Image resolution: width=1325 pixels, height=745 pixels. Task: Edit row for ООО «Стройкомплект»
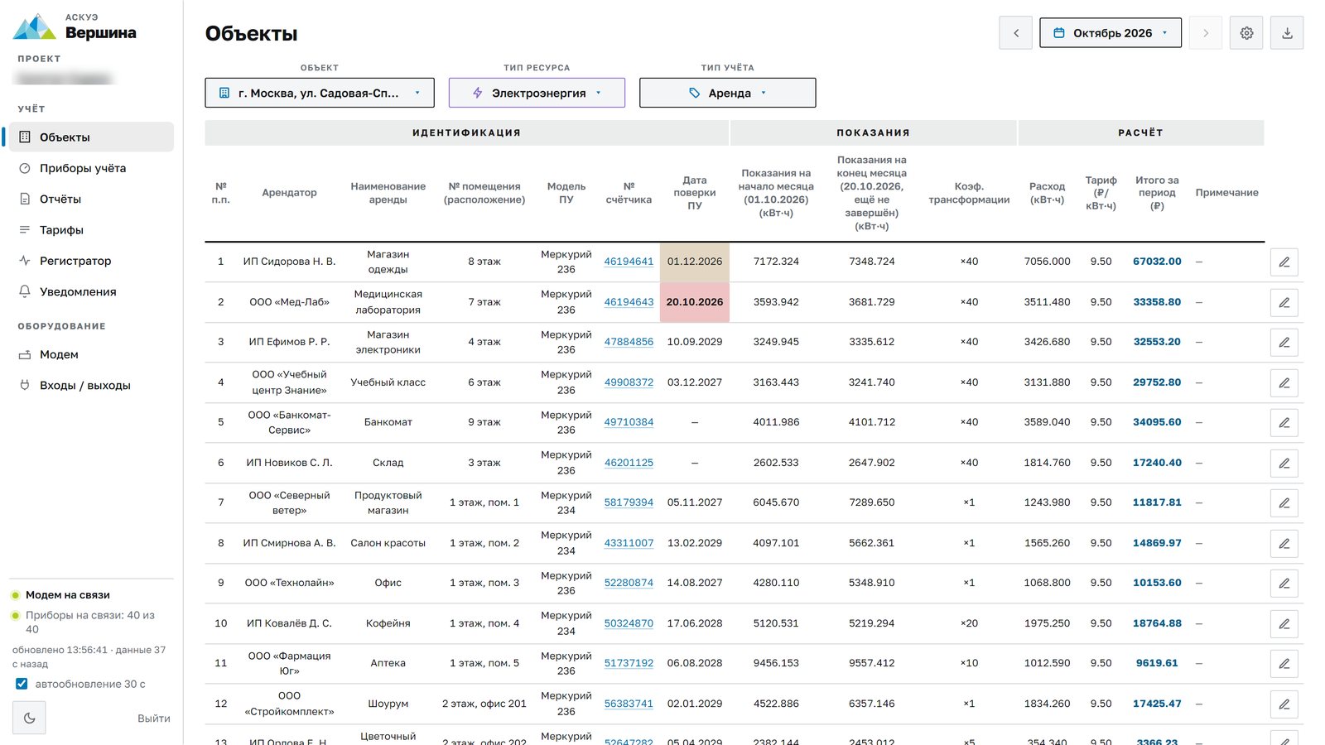[x=1284, y=704]
